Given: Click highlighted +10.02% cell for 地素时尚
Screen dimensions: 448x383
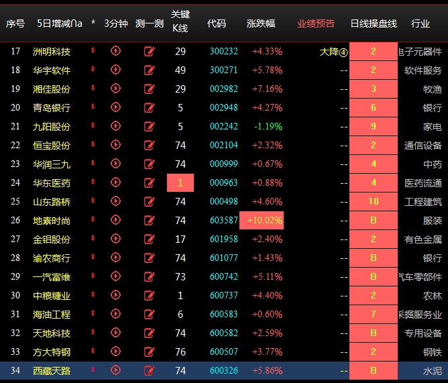Looking at the screenshot, I should [x=262, y=221].
